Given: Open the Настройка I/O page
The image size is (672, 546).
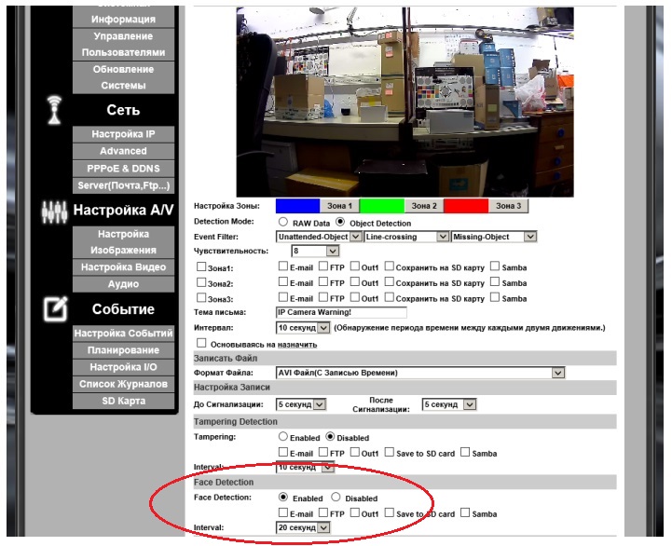Looking at the screenshot, I should [x=123, y=367].
